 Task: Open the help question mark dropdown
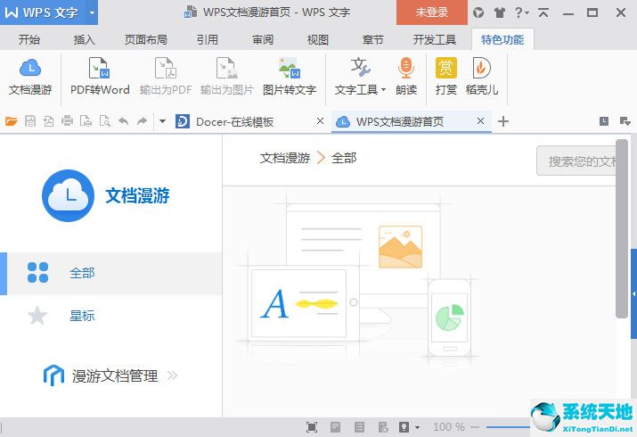521,12
